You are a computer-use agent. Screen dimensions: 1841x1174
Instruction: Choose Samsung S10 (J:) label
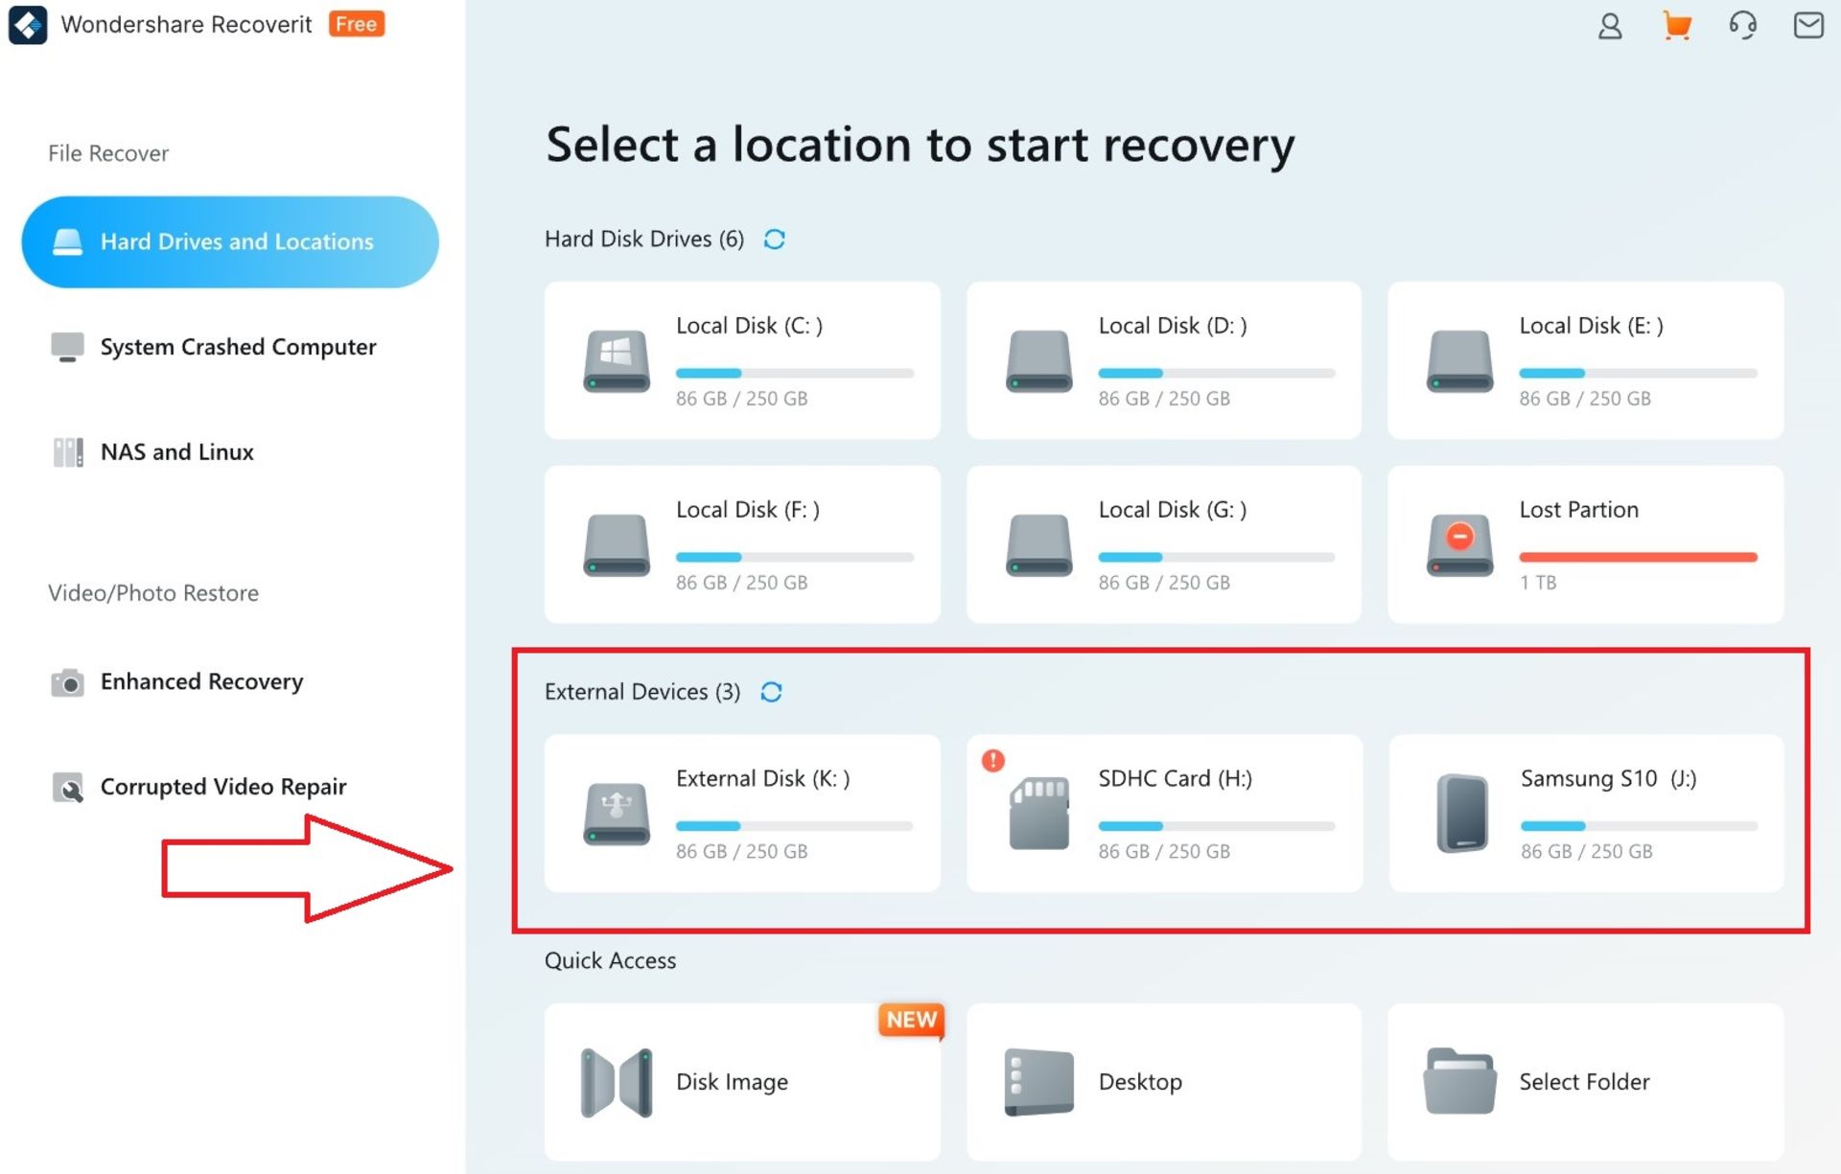(1608, 778)
